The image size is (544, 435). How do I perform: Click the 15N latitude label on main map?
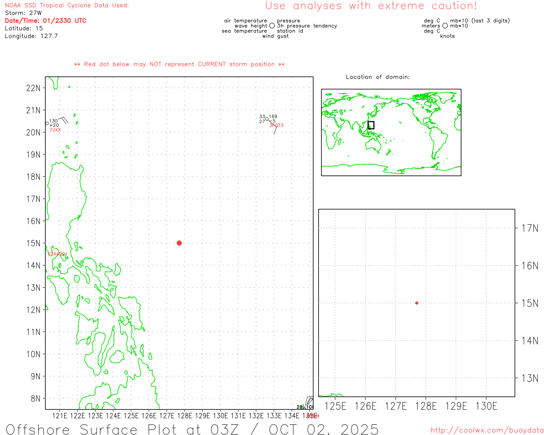coord(33,243)
